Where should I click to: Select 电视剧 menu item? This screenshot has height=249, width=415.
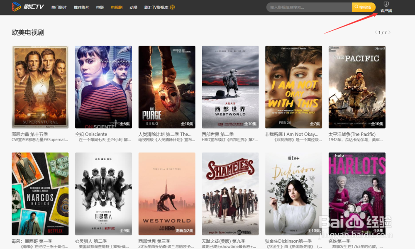point(117,7)
